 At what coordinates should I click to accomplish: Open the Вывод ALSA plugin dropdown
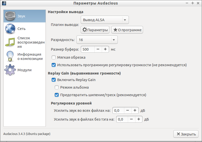click(105, 20)
